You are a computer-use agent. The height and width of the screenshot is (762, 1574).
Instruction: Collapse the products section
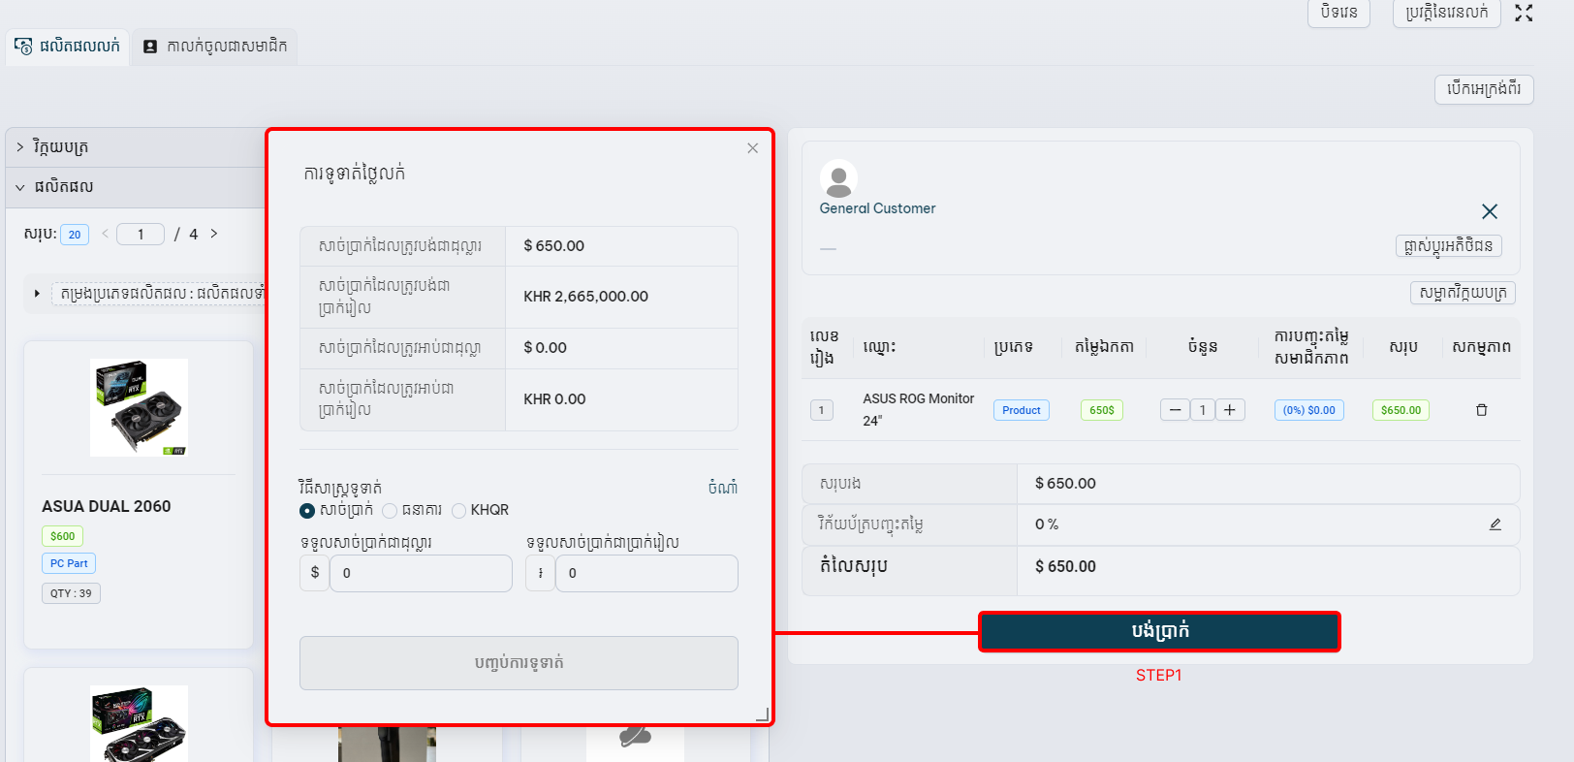pyautogui.click(x=20, y=187)
